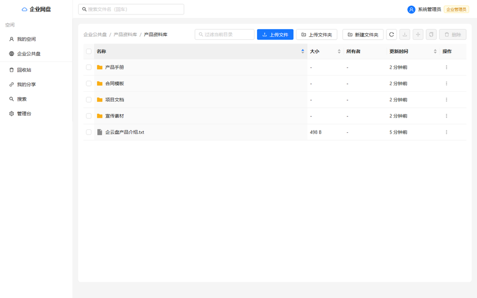Viewport: 477px width, 298px height.
Task: Click the 合同模板 folder name
Action: 114,83
